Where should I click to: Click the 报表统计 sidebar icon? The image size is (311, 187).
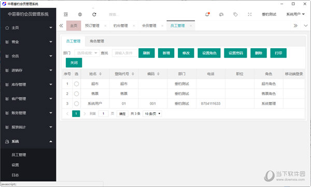click(x=7, y=127)
